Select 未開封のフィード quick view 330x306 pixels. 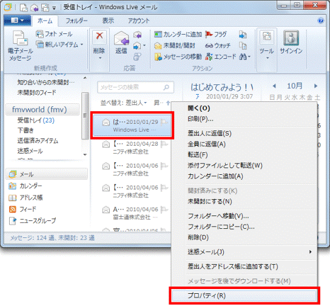click(36, 92)
